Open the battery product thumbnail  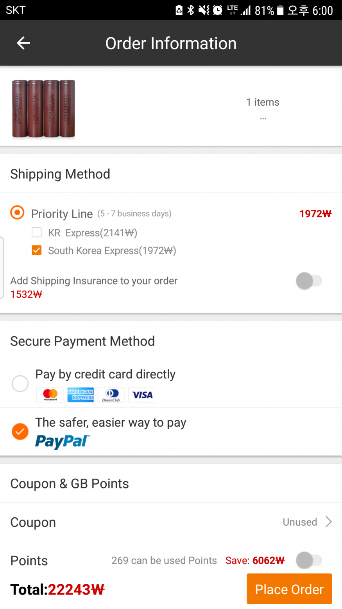coord(43,109)
